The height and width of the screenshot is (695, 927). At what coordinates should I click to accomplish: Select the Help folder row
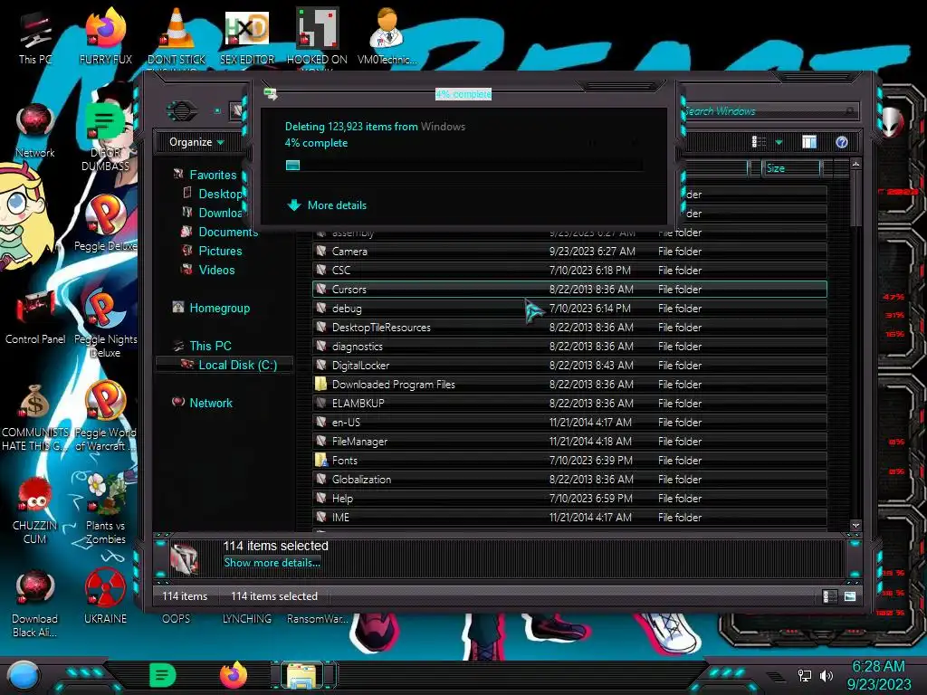point(569,499)
